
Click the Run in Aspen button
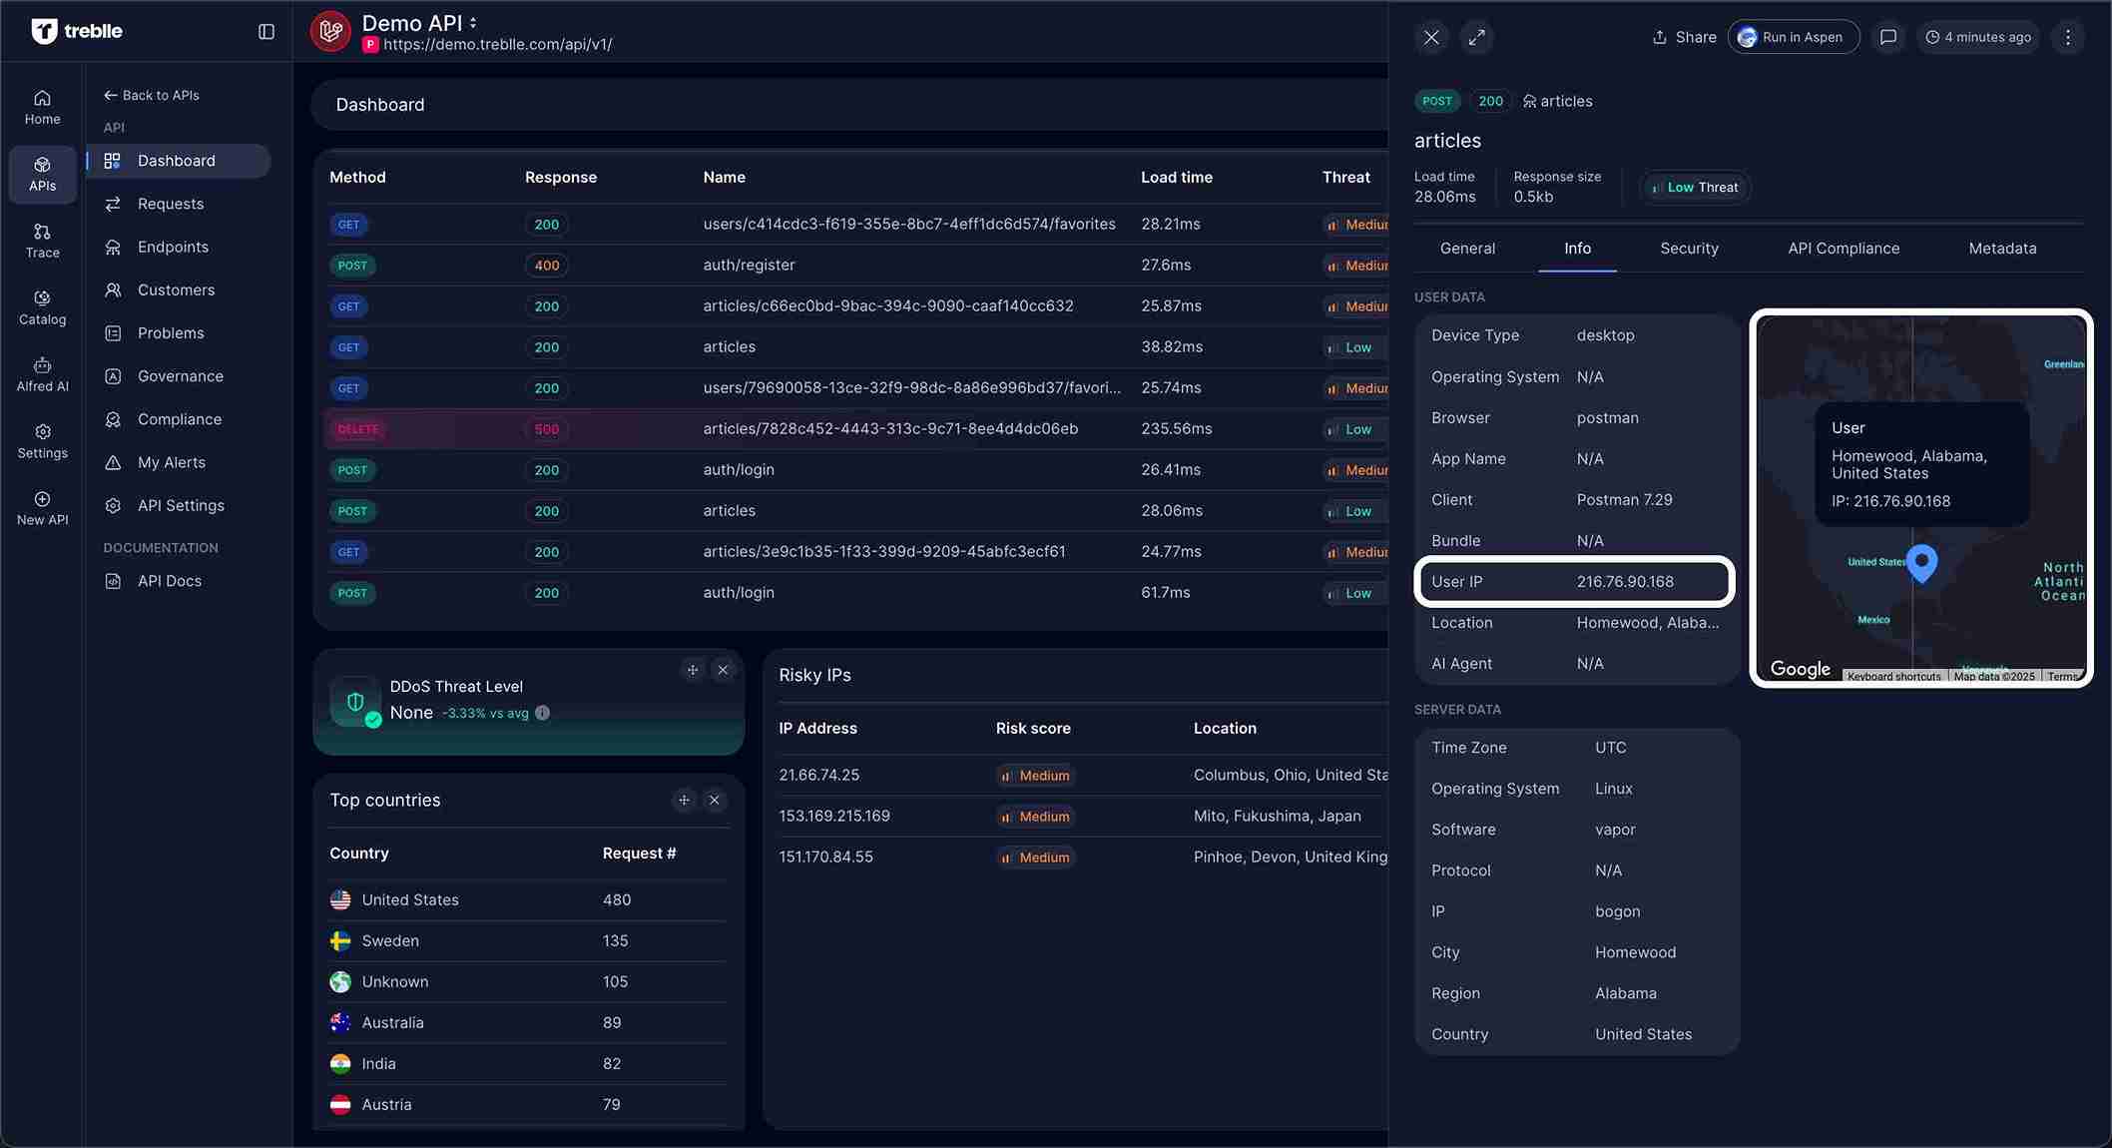(x=1793, y=37)
